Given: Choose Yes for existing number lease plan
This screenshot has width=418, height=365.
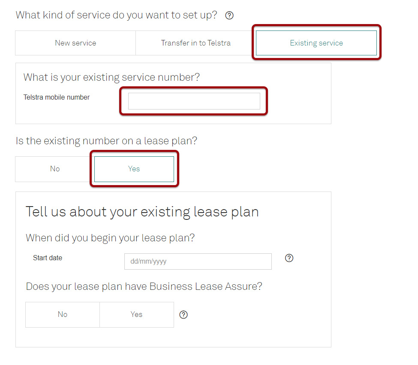Looking at the screenshot, I should (x=134, y=169).
